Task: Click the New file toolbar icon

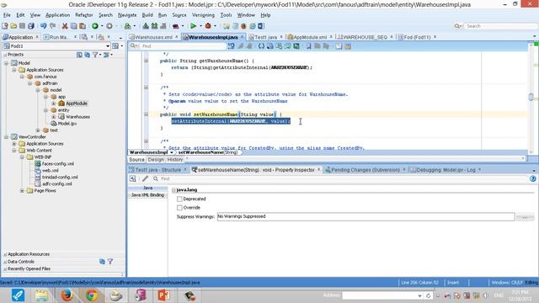Action: [x=5, y=26]
